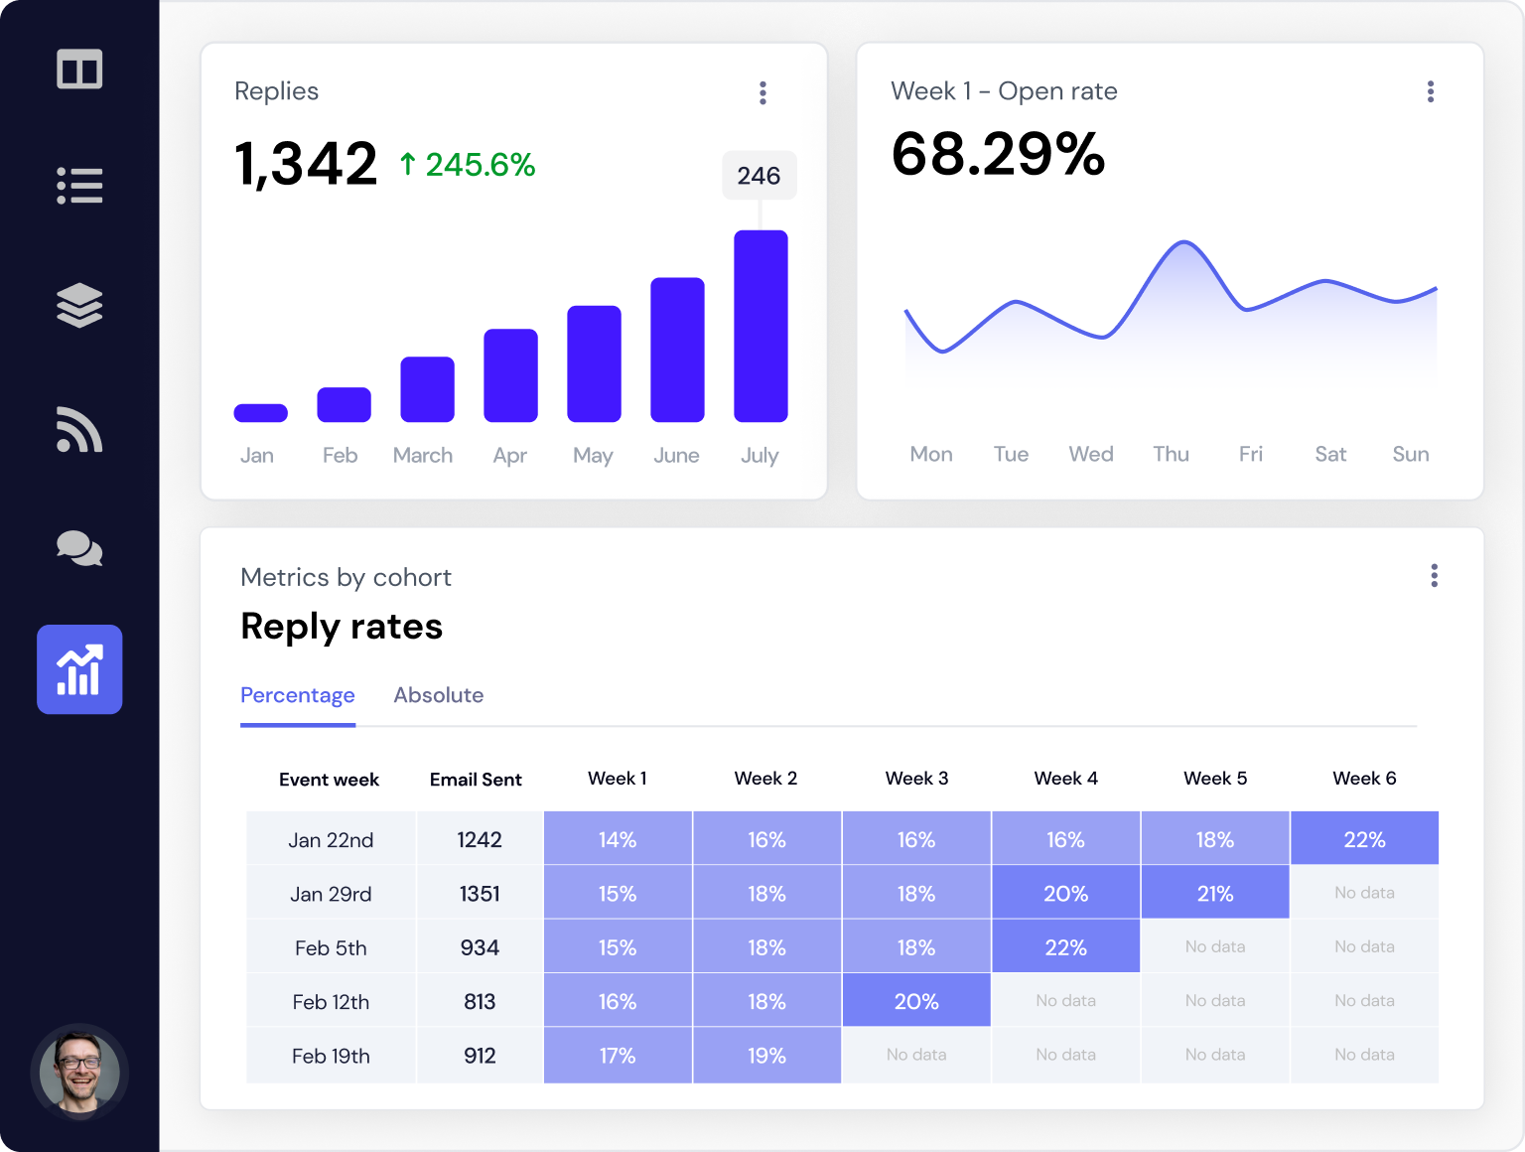Select the highlighted analytics chart icon
This screenshot has width=1525, height=1152.
coord(79,669)
